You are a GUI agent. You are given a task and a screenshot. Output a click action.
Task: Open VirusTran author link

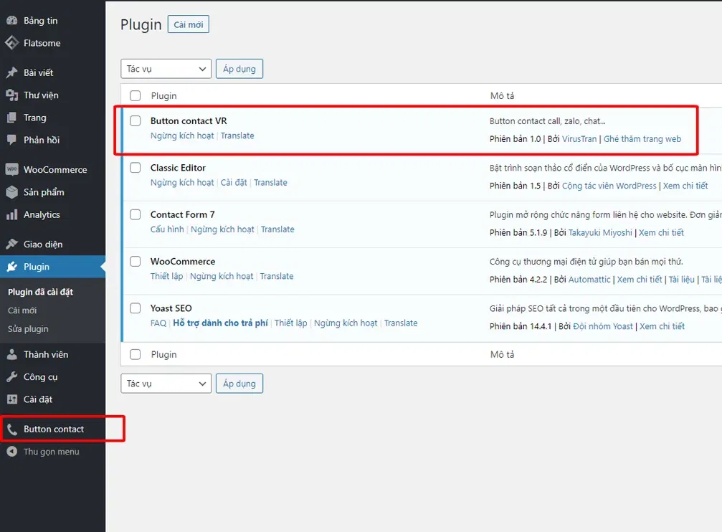pyautogui.click(x=579, y=139)
